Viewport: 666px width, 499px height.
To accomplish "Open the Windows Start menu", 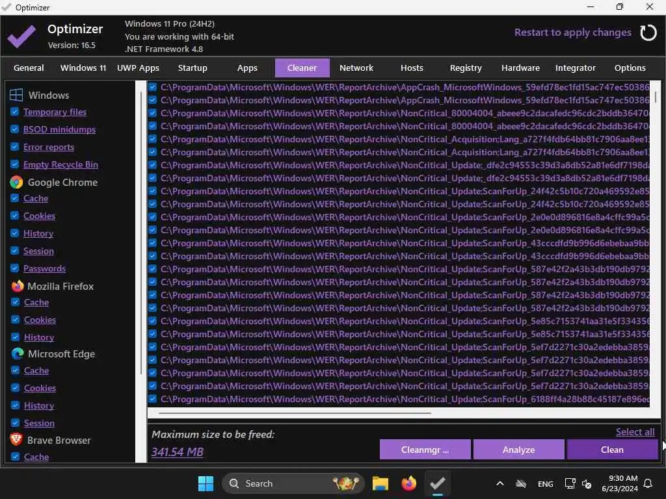I will (206, 483).
